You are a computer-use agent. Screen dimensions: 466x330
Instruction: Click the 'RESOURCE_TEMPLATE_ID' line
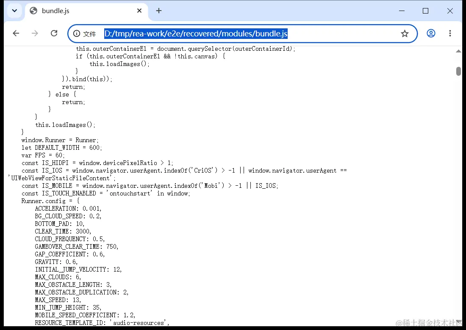(x=102, y=322)
